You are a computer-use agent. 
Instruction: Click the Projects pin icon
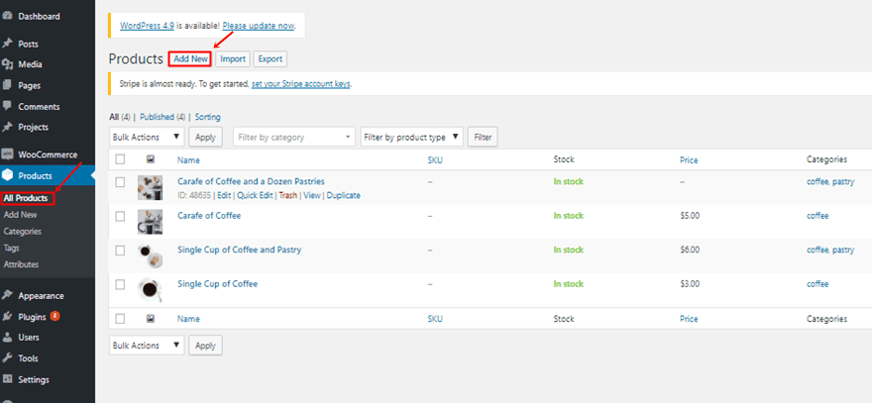7,128
